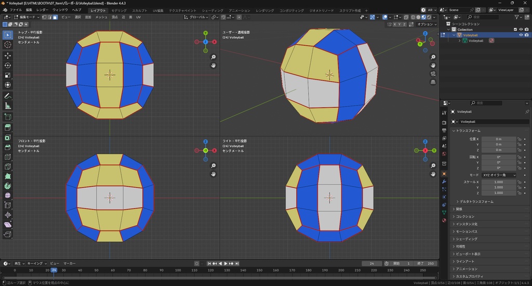This screenshot has height=286, width=532.
Task: Activate the Cursor tool
Action: point(8,45)
